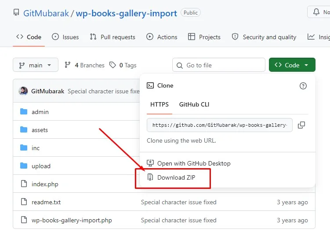Screen dimensions: 330x232
Task: Open the wp-books-gallery-import.php file
Action: [72, 221]
